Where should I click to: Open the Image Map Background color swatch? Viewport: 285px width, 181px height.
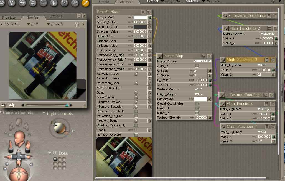201,99
